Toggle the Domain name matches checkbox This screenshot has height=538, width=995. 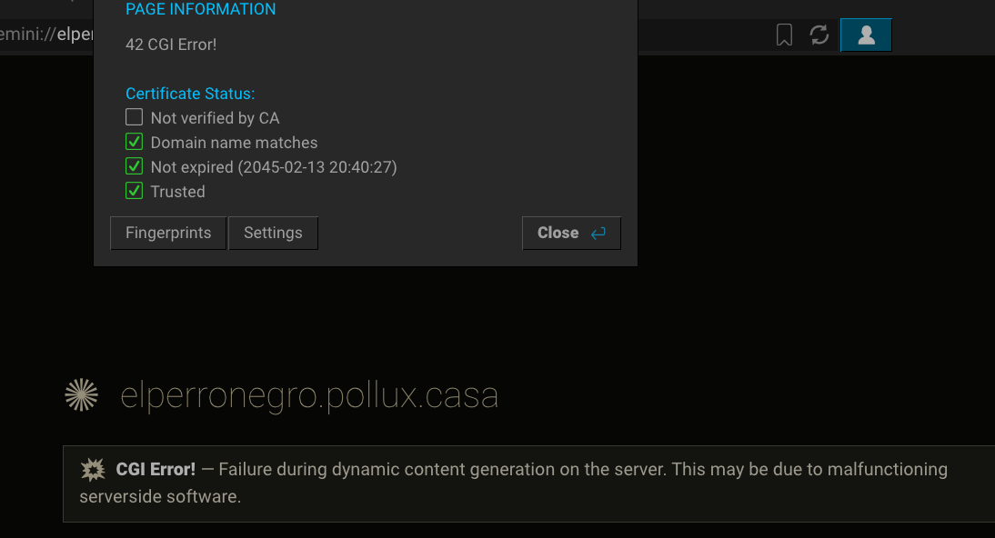pos(134,142)
